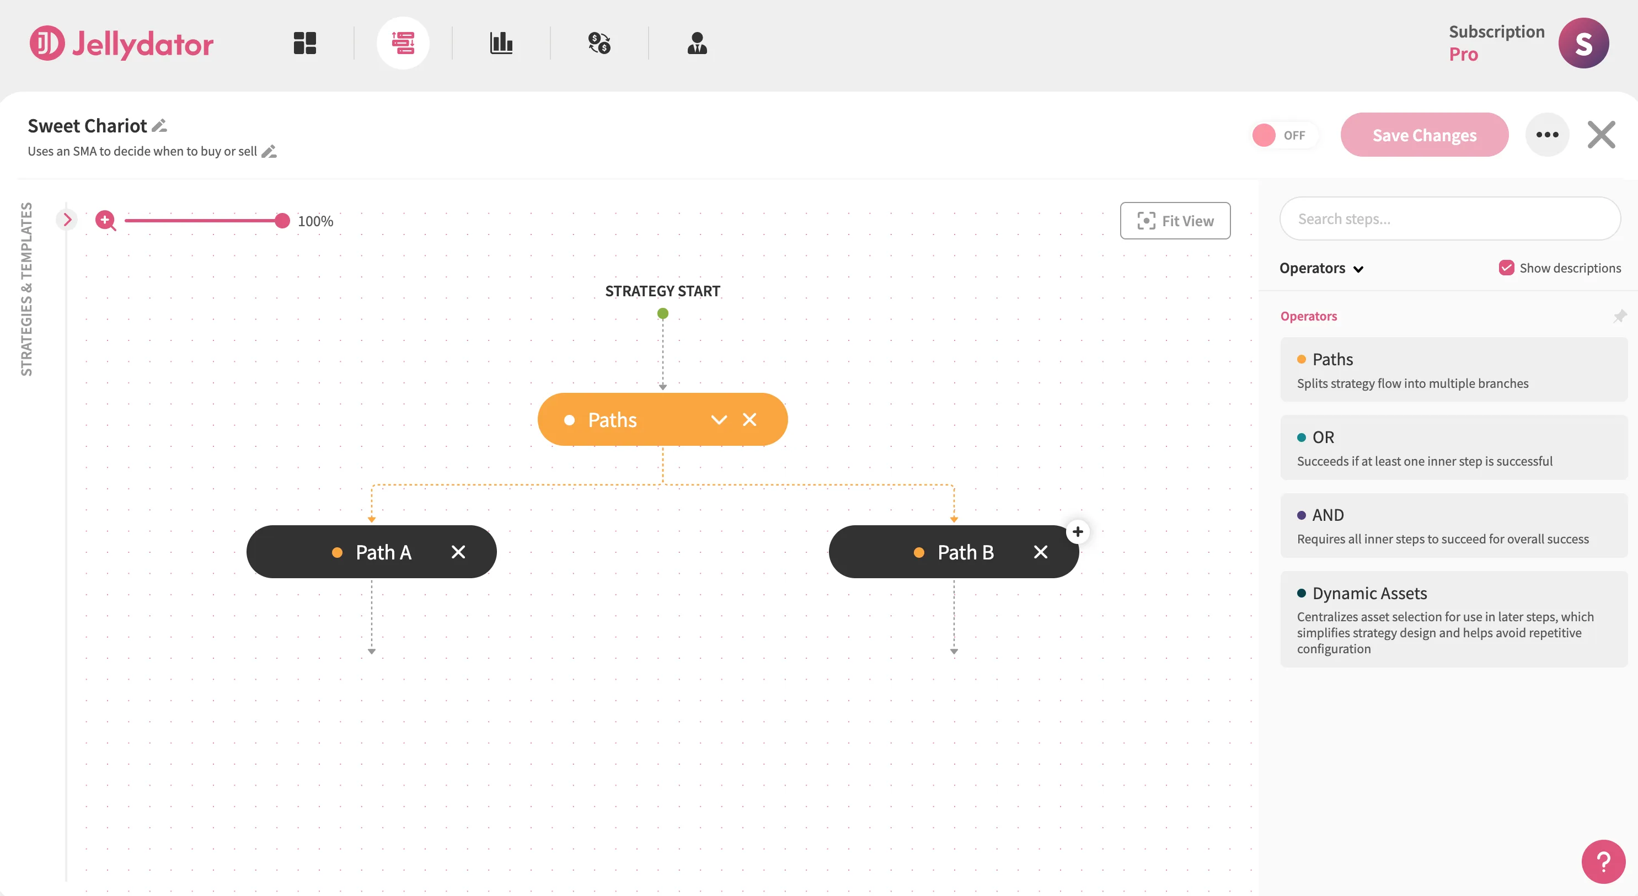Click the zoom-in magnifier icon

(105, 221)
